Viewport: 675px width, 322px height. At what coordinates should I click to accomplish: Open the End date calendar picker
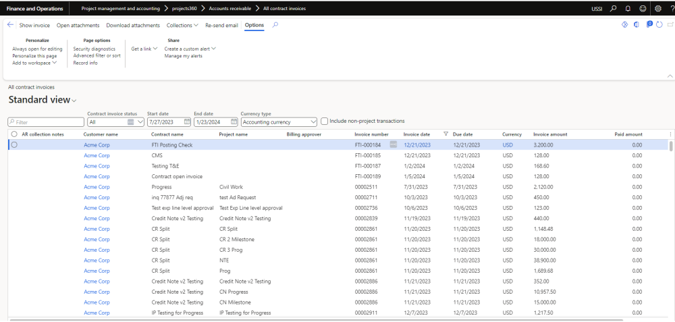point(234,122)
